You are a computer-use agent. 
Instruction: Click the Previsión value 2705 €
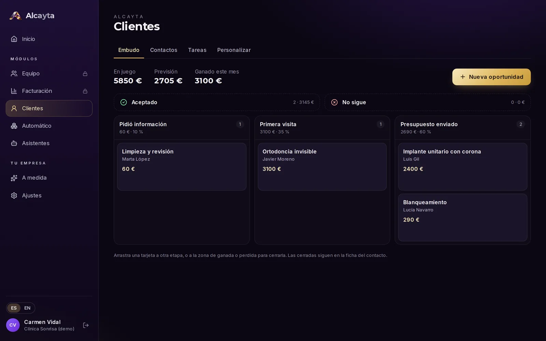168,81
